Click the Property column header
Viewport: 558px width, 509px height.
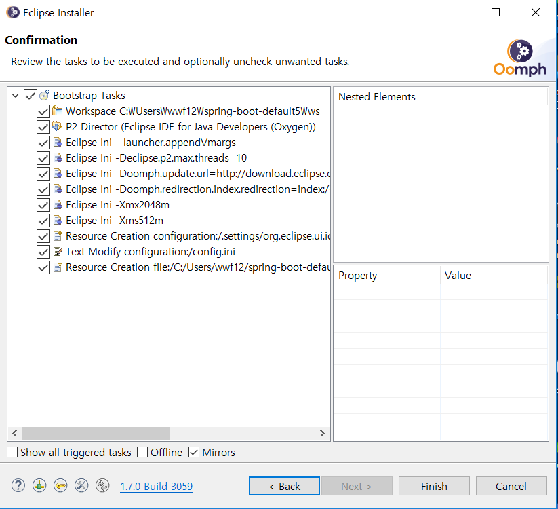[x=387, y=276]
